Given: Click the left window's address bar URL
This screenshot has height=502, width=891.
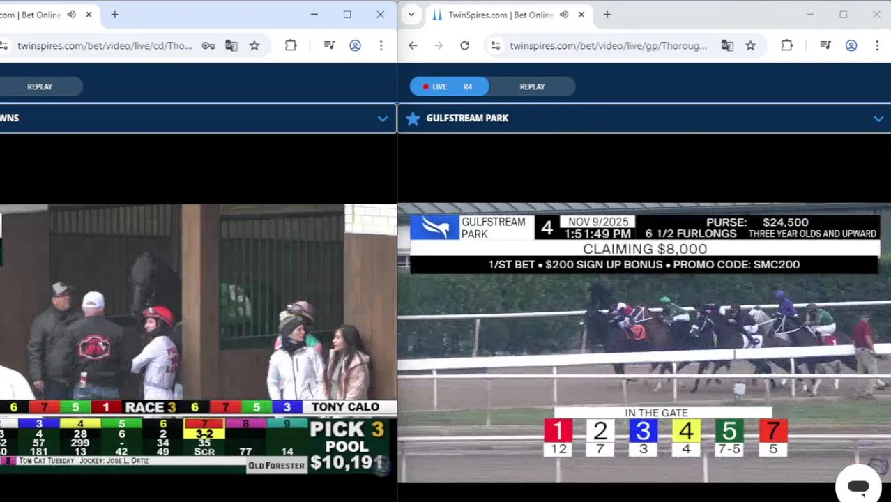Looking at the screenshot, I should 105,45.
